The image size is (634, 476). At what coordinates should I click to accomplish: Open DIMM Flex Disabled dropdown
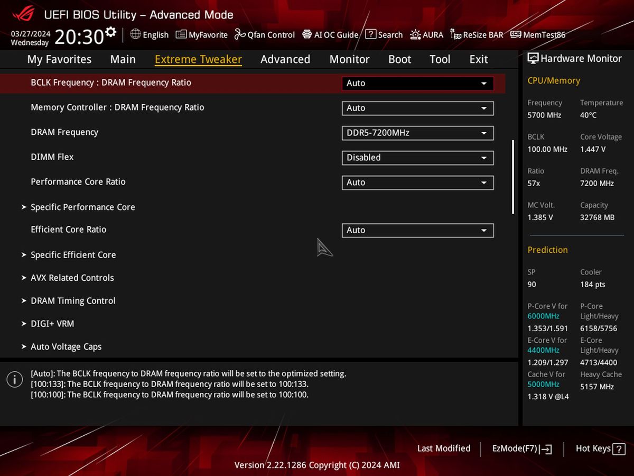[x=417, y=158]
